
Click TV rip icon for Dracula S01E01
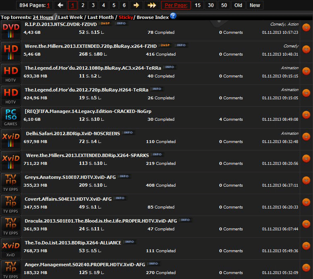point(11,227)
